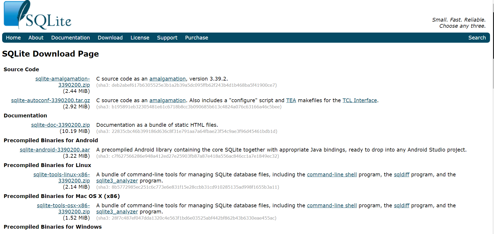Open the Documentation menu
This screenshot has height=234, width=494.
coord(70,38)
